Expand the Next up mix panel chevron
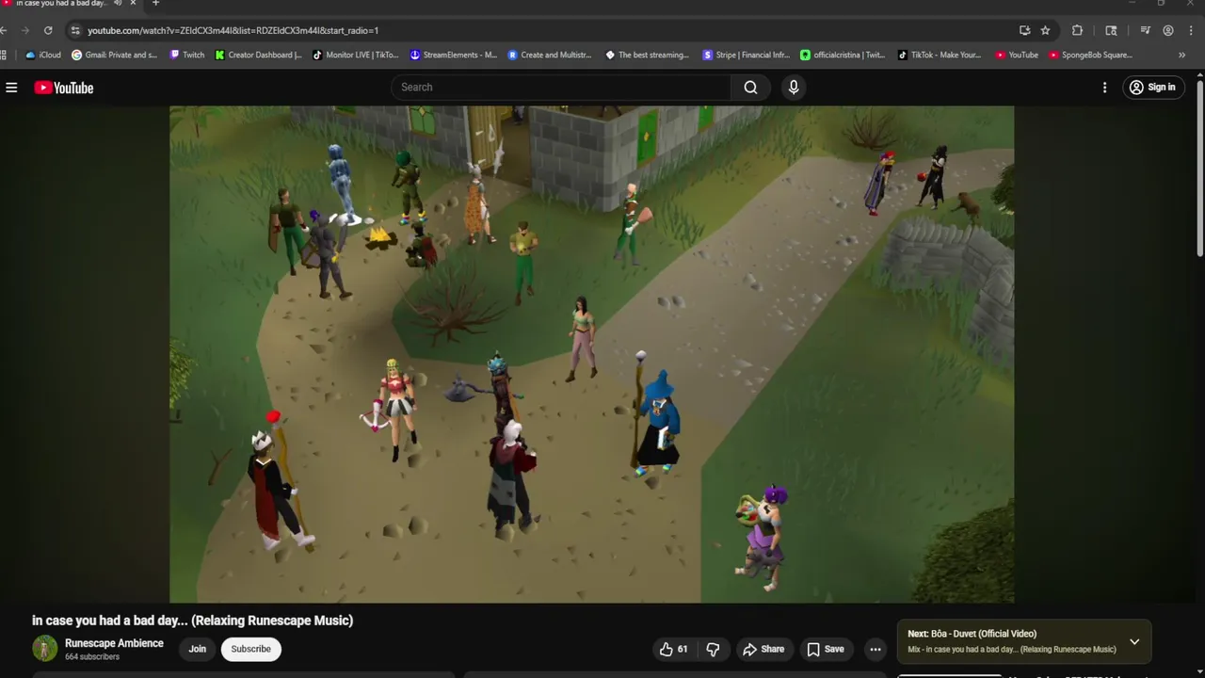 click(x=1134, y=641)
